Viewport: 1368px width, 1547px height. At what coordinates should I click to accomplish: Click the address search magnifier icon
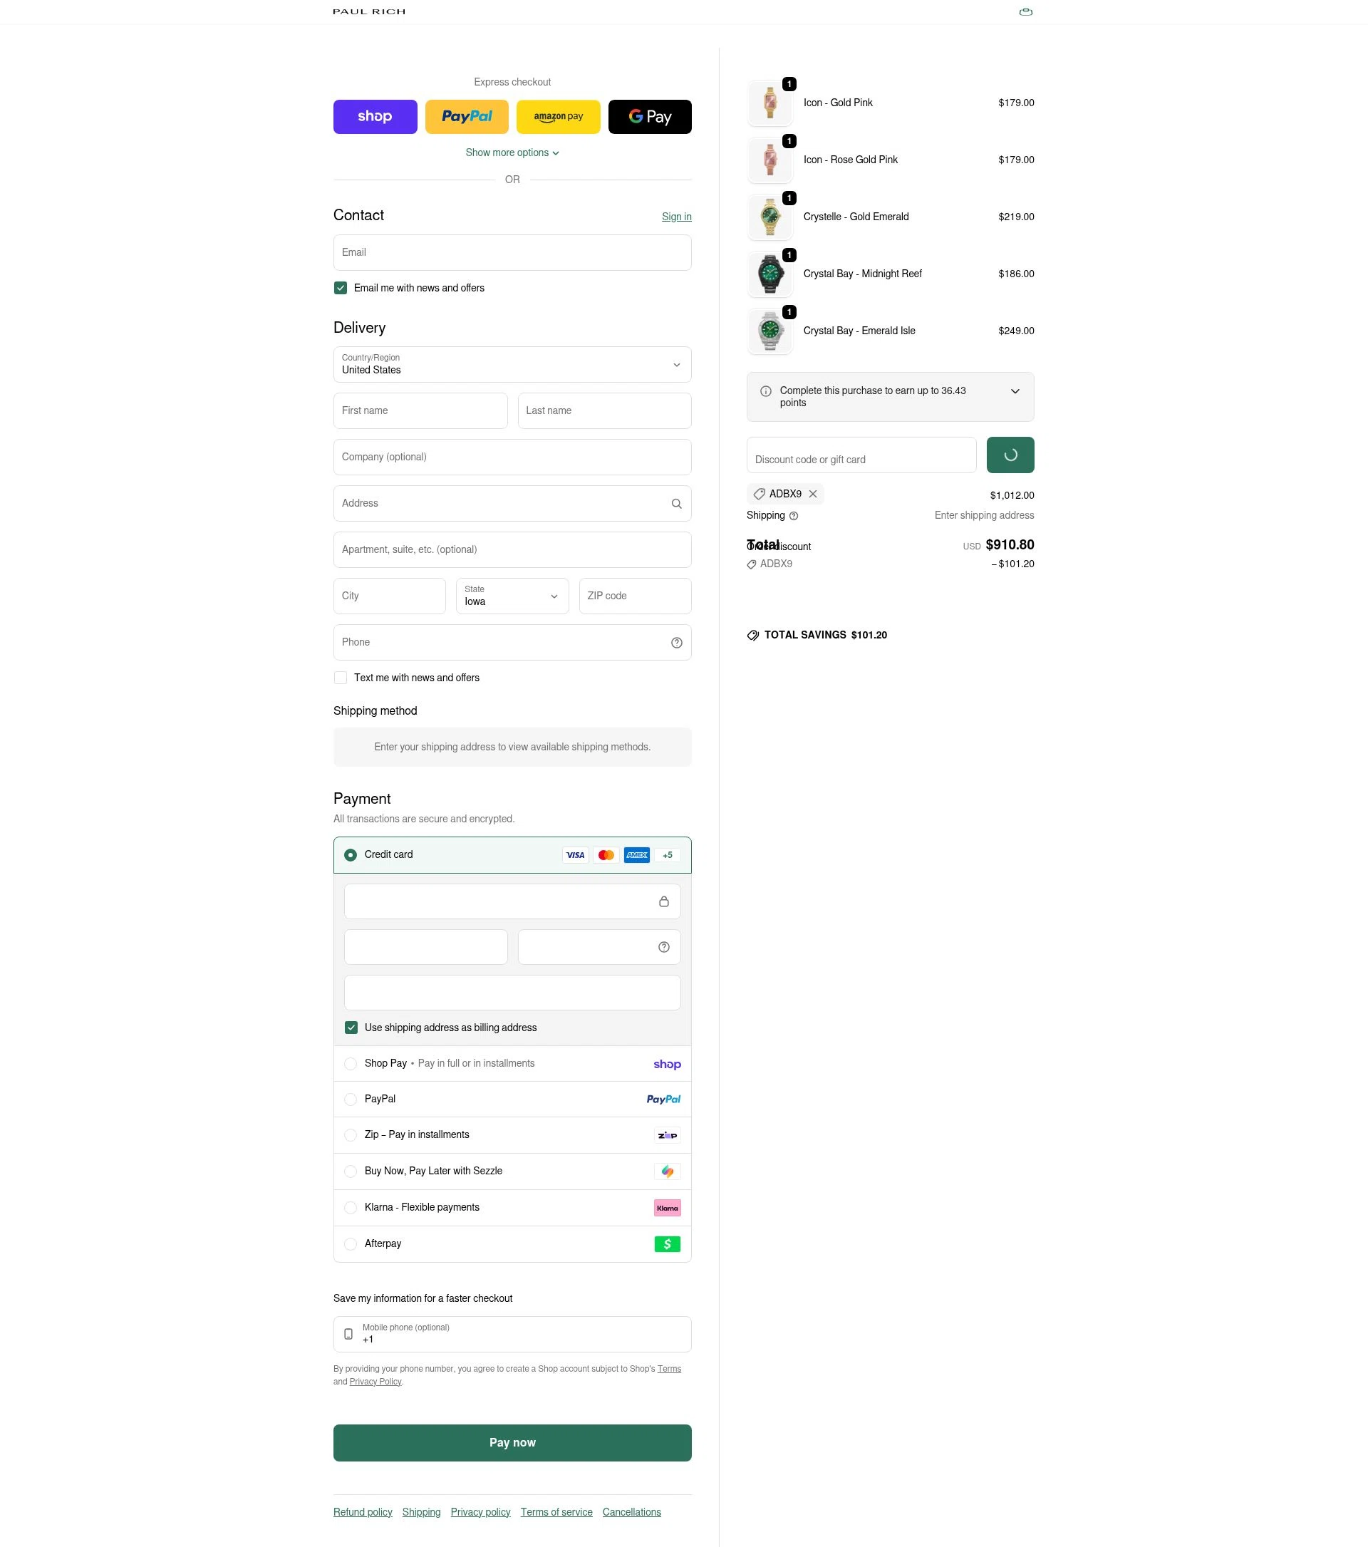(x=675, y=502)
